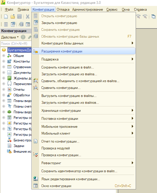This screenshot has height=193, width=157.
Task: Expand the Константы tree node
Action: pyautogui.click(x=4, y=61)
